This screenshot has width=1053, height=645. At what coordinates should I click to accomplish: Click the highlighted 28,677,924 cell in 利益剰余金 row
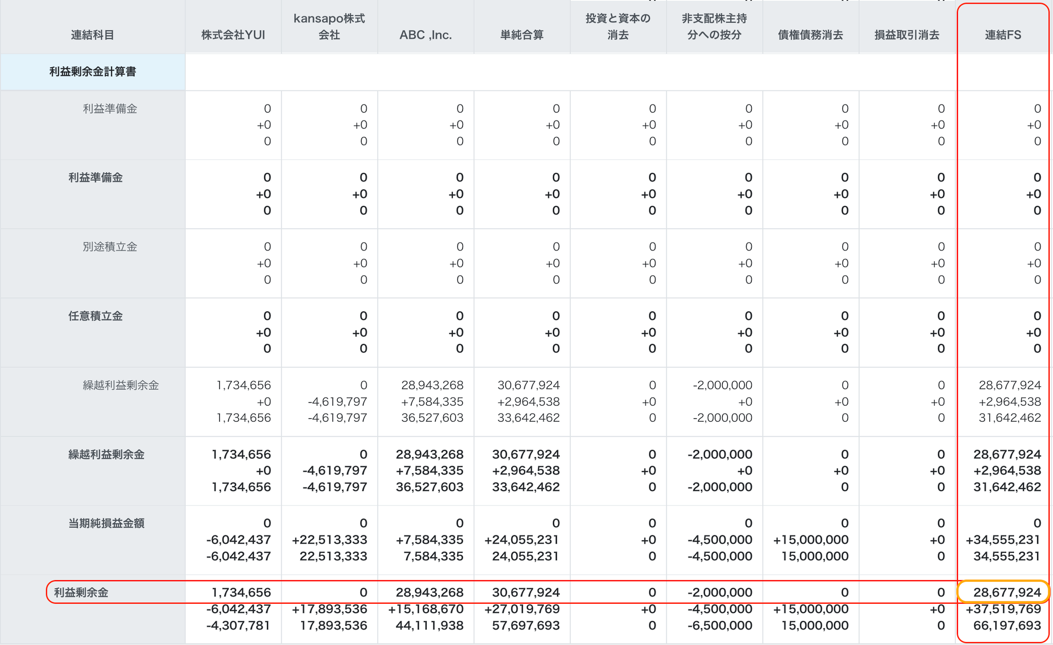coord(1006,592)
